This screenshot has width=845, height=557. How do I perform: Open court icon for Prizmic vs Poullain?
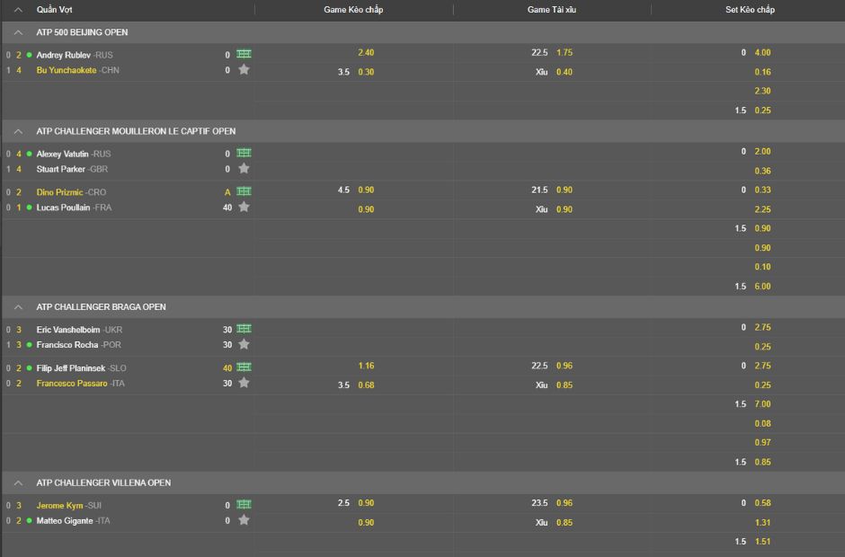click(244, 191)
